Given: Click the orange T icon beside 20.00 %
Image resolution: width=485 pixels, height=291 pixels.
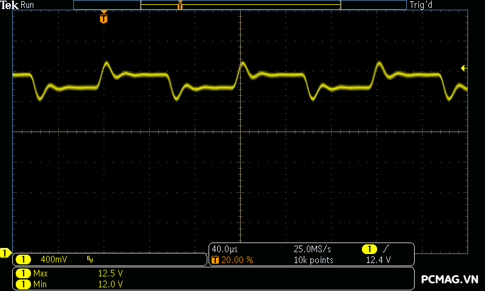Looking at the screenshot, I should pyautogui.click(x=215, y=260).
